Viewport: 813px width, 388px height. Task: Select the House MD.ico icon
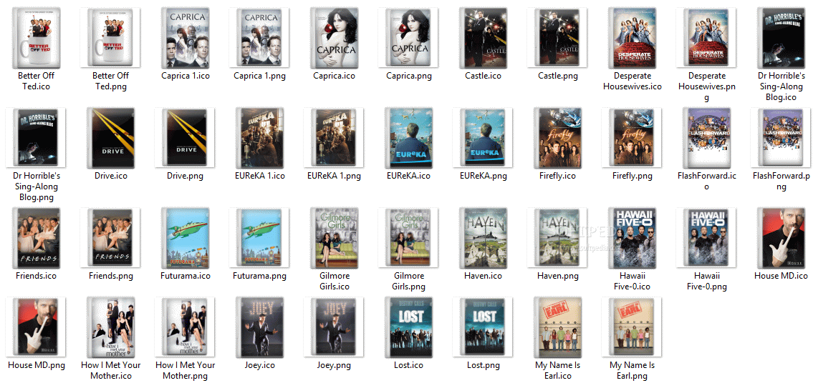[x=782, y=238]
